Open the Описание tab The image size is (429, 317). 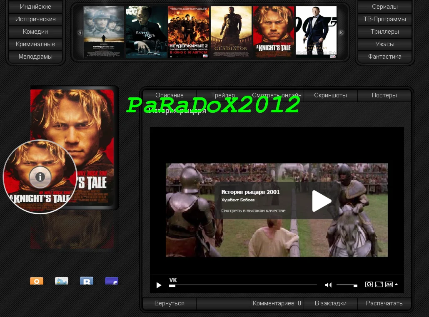(170, 95)
